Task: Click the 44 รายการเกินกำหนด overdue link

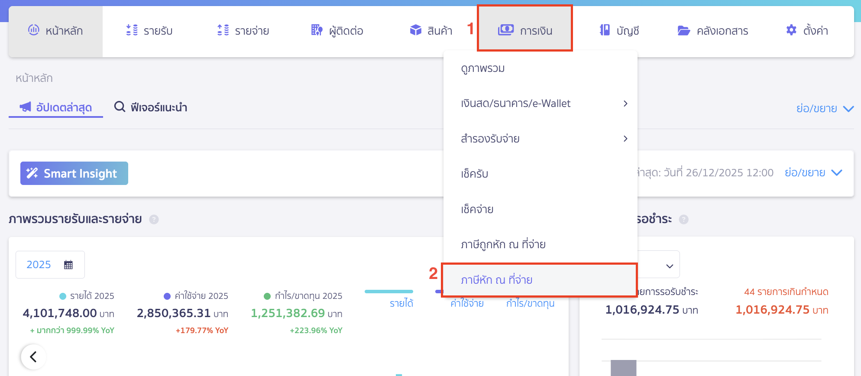Action: coord(786,292)
